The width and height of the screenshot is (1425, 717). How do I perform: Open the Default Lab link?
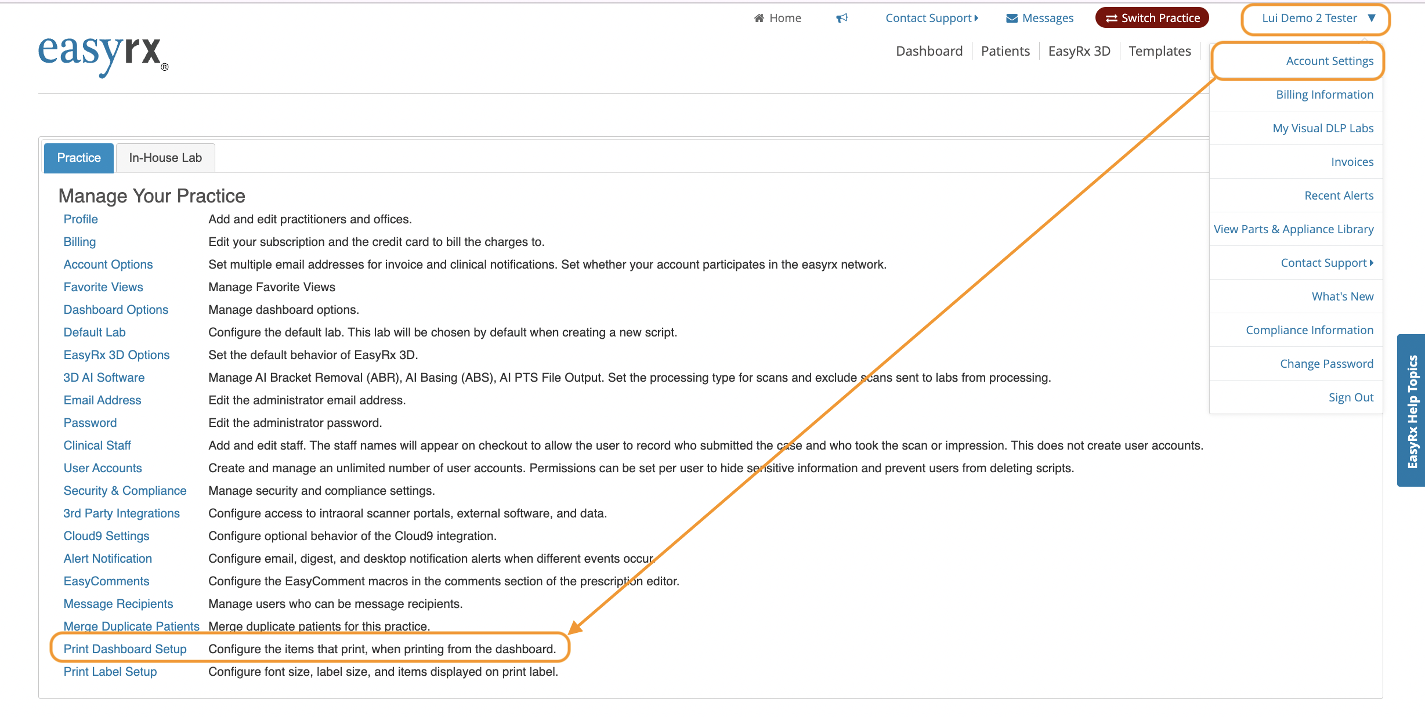coord(95,332)
